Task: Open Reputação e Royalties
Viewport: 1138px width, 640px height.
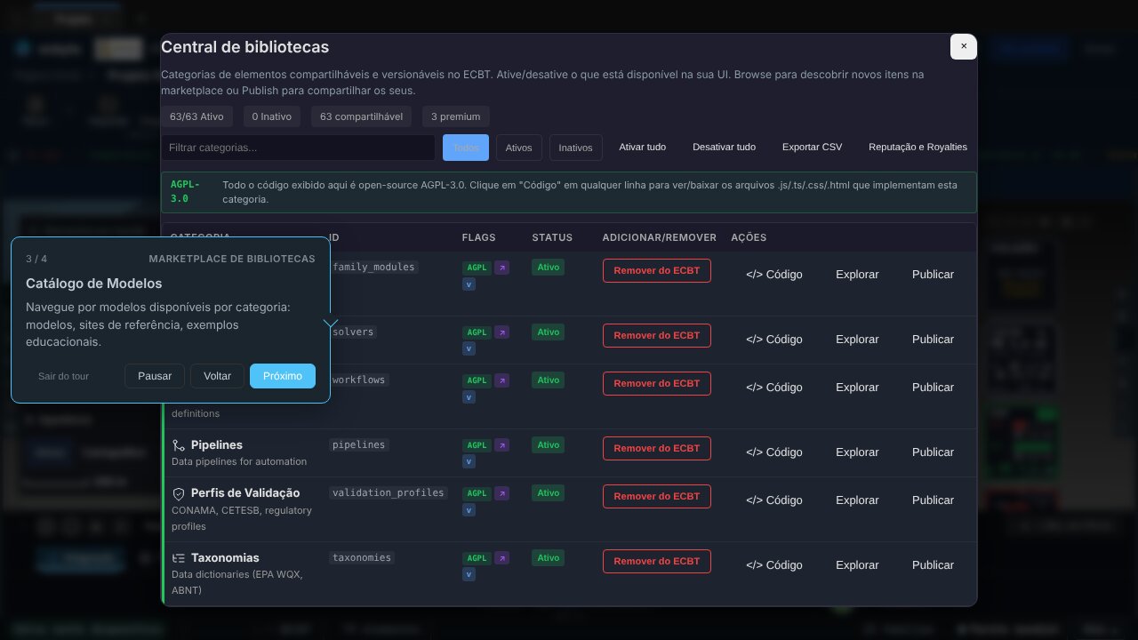Action: [x=918, y=148]
